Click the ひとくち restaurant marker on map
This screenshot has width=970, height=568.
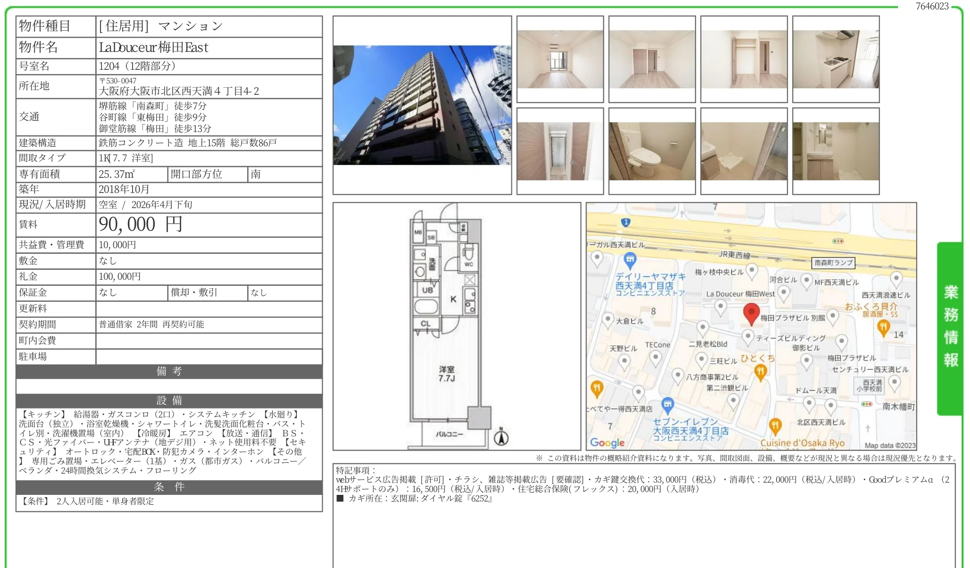(x=760, y=372)
